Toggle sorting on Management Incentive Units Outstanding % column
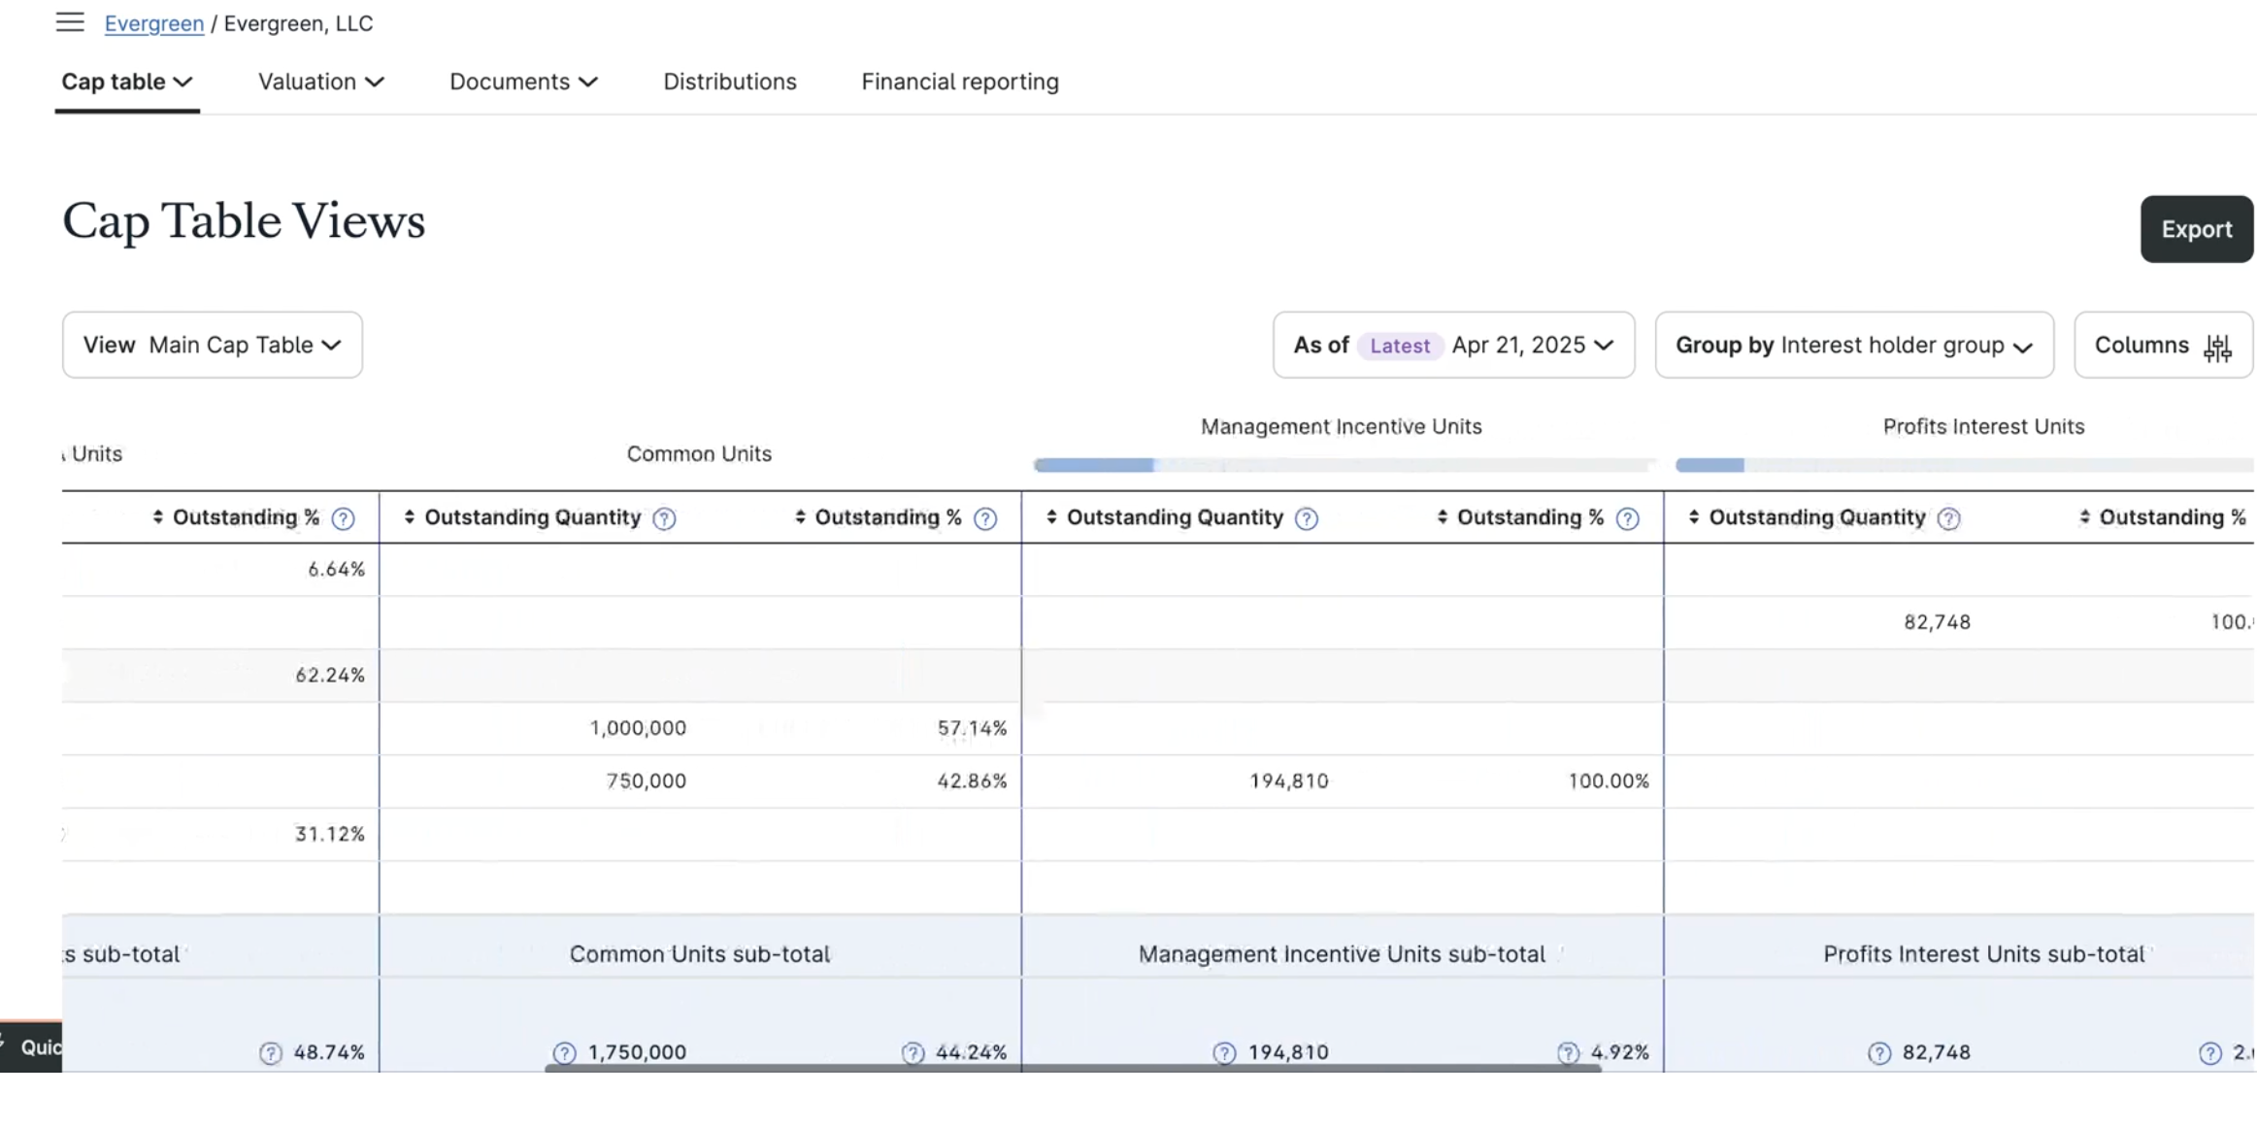This screenshot has width=2257, height=1128. (1442, 518)
